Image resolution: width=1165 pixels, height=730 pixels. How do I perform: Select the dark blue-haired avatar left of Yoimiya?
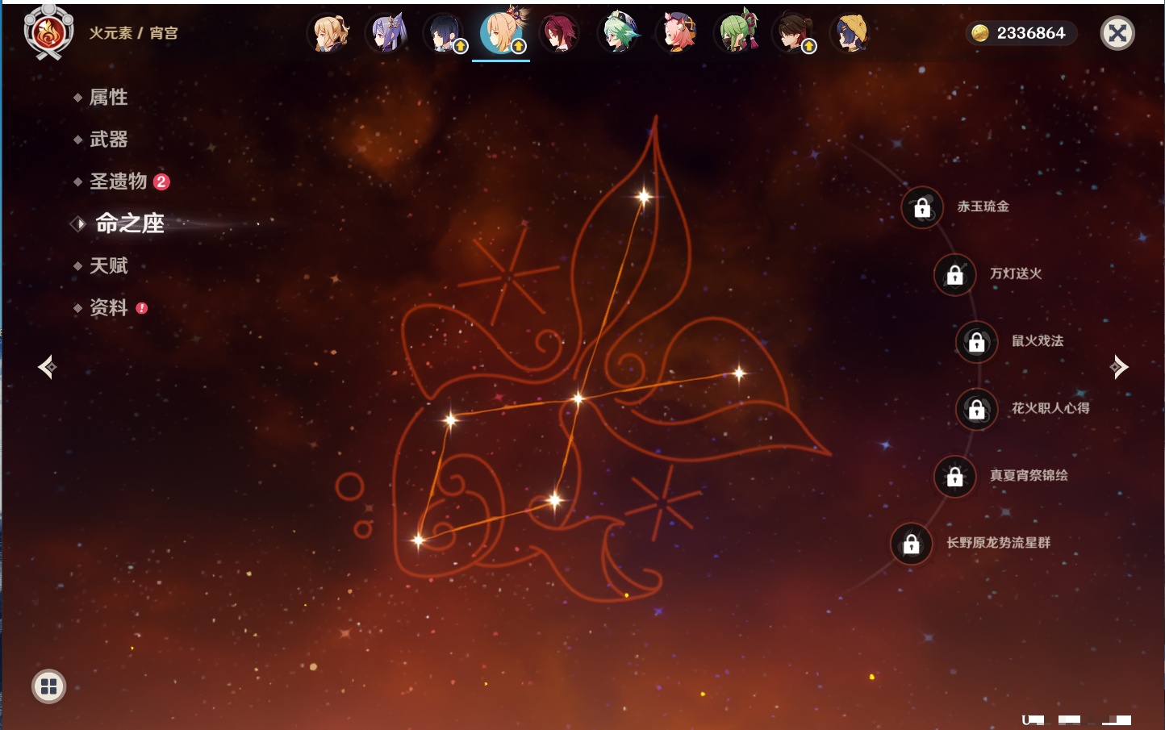coord(445,33)
